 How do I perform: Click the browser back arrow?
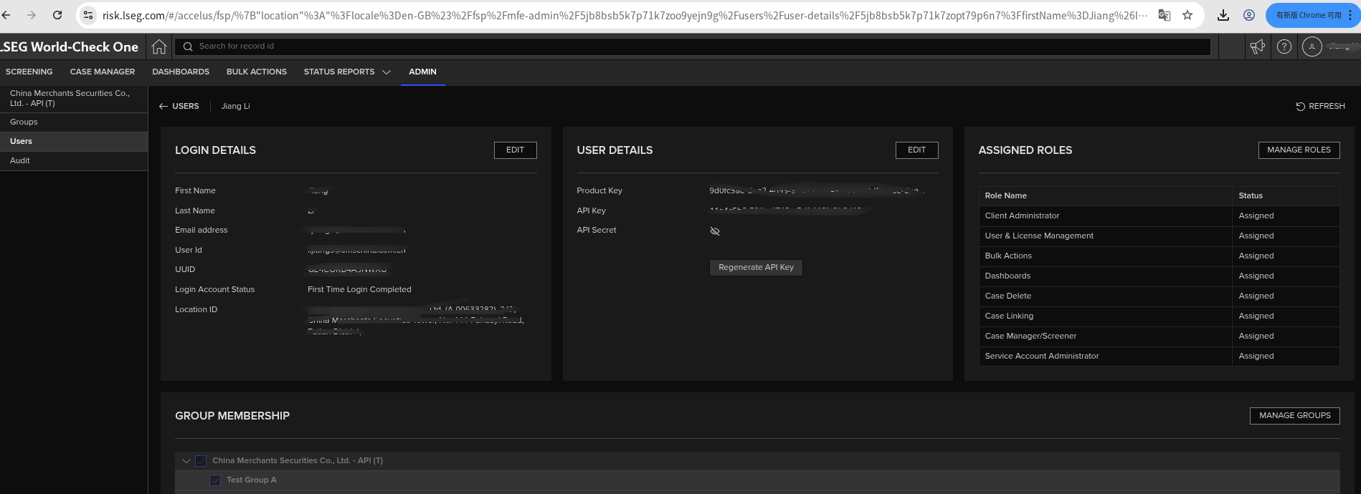click(x=6, y=15)
